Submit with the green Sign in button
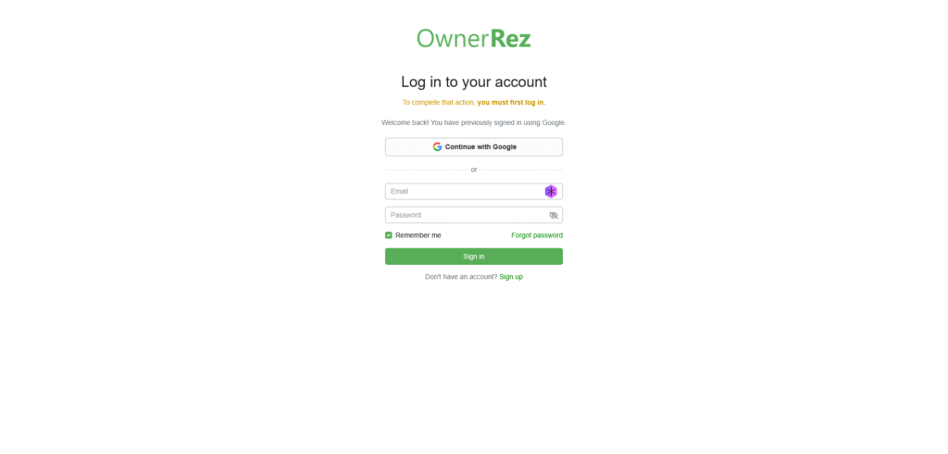This screenshot has height=454, width=948. pos(474,256)
